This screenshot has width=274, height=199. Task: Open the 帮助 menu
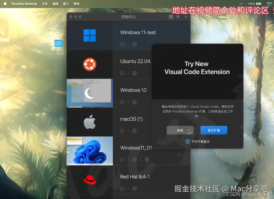(x=77, y=4)
